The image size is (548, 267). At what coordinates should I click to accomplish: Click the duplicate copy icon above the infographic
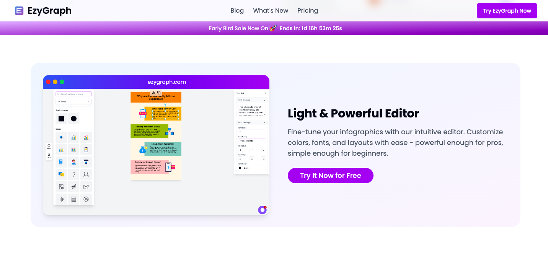(159, 93)
